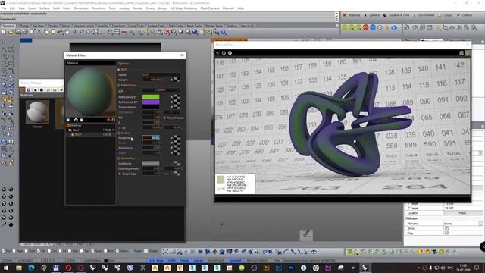Click the blue Help question mark icon
The image size is (485, 273).
(x=223, y=32)
